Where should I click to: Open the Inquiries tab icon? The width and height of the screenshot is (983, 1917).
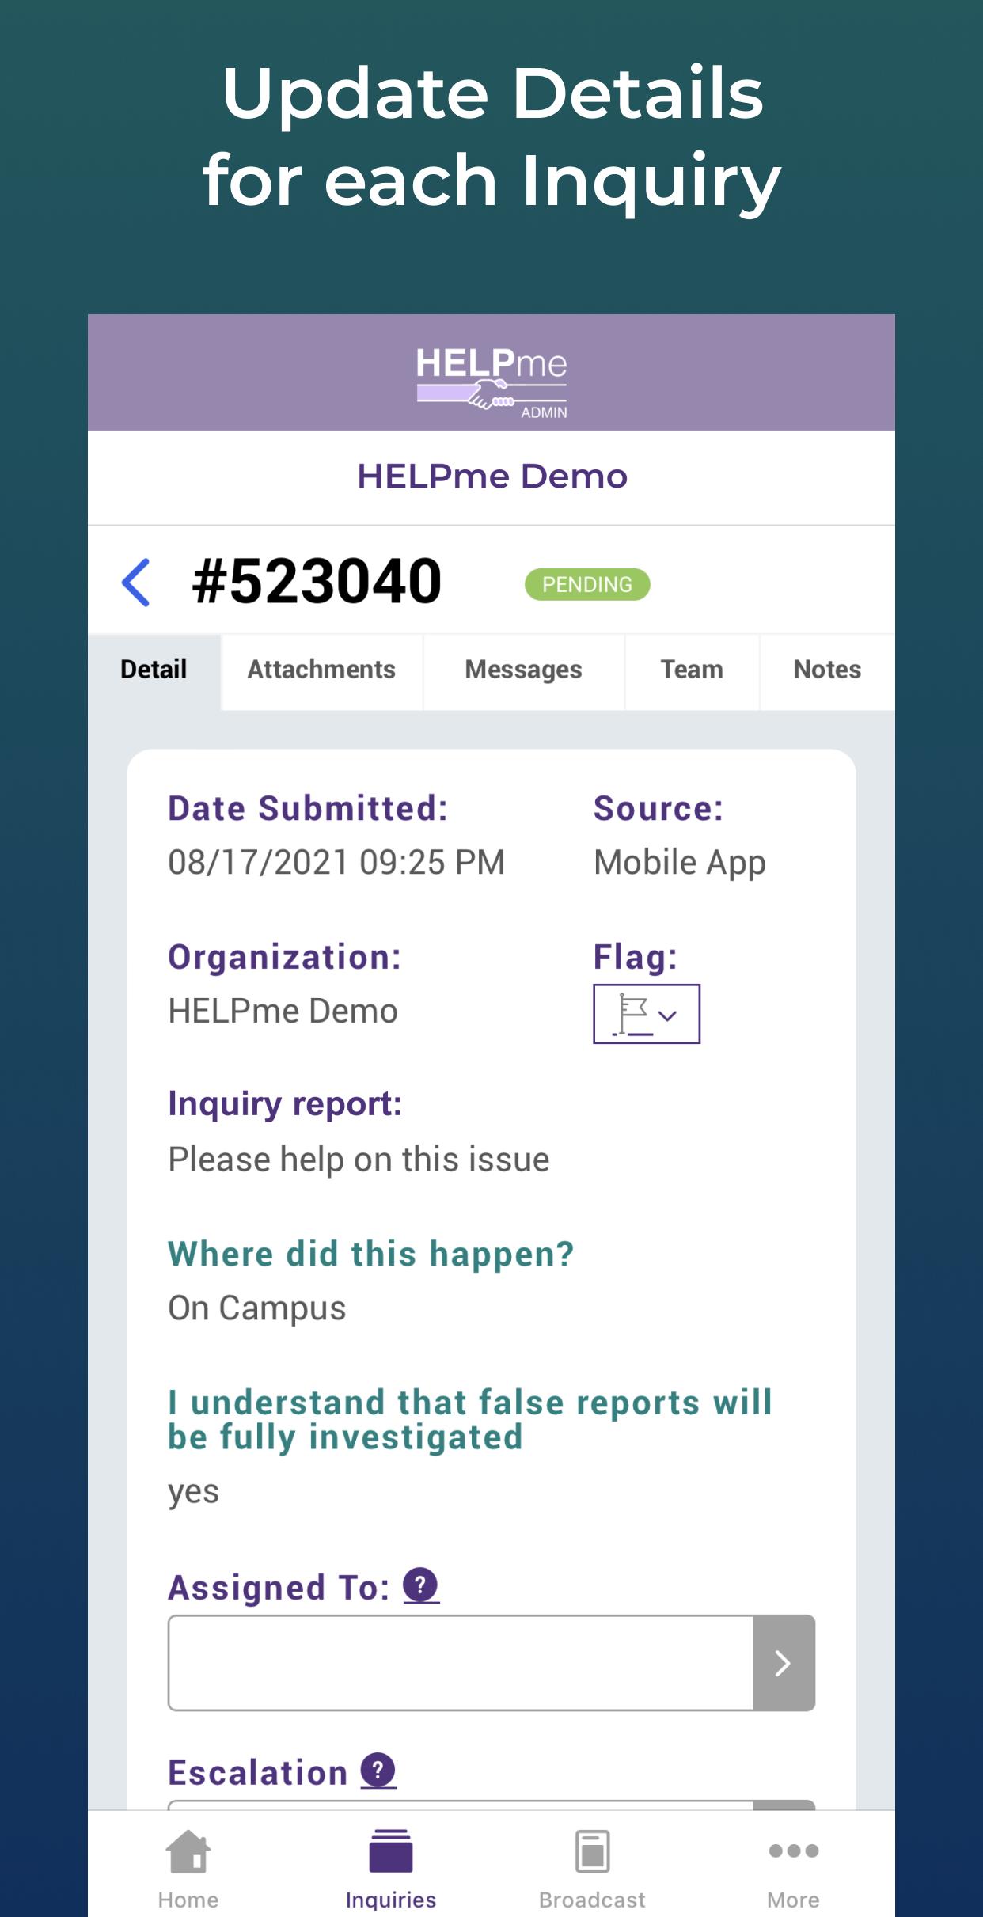[391, 1851]
